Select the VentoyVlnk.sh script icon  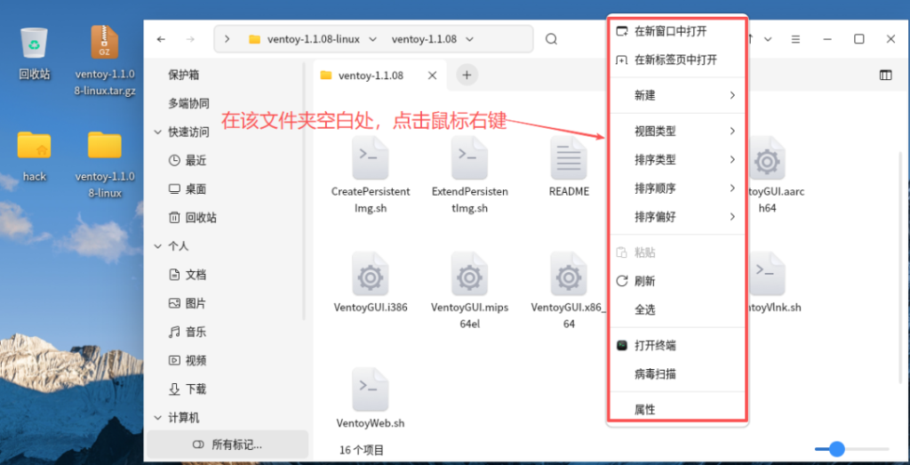767,274
